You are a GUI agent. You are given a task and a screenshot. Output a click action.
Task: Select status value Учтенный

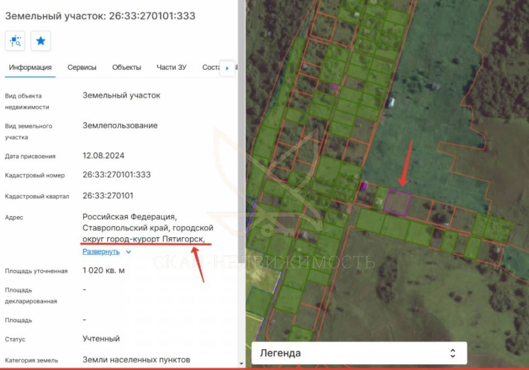pos(101,338)
